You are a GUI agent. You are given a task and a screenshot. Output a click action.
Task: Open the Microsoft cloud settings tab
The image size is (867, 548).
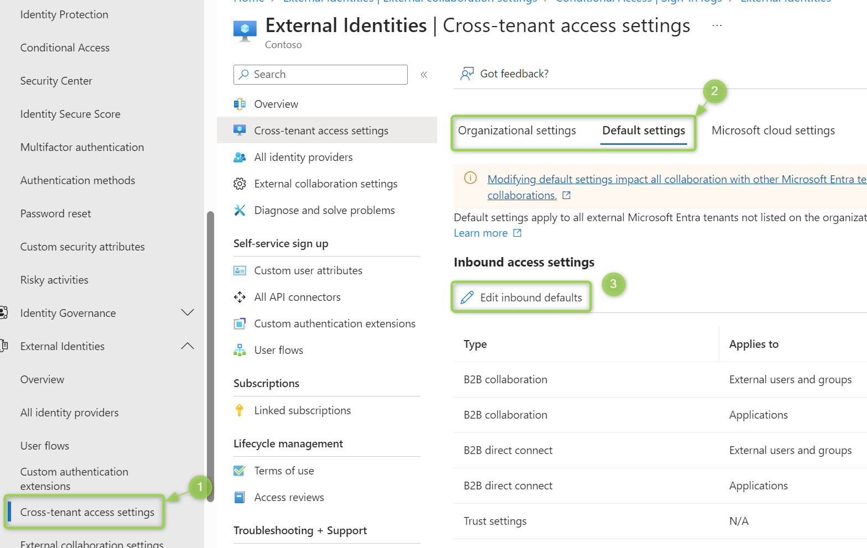[773, 131]
